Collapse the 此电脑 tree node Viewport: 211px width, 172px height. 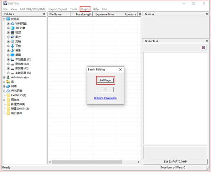click(x=4, y=19)
